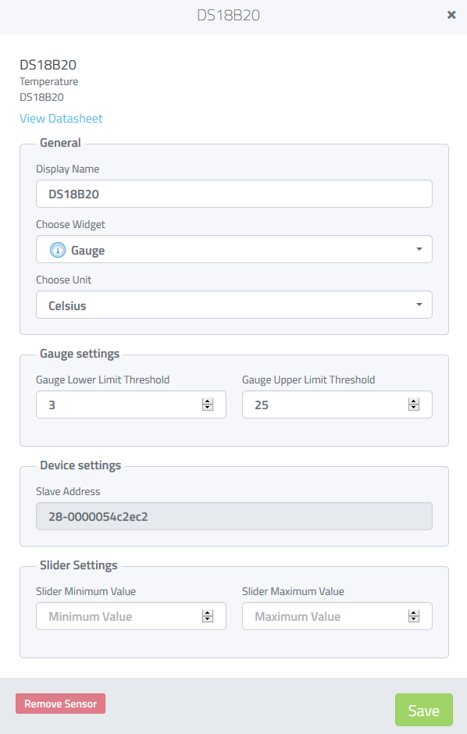The height and width of the screenshot is (734, 467).
Task: Select the Slave Address field
Action: pos(234,516)
